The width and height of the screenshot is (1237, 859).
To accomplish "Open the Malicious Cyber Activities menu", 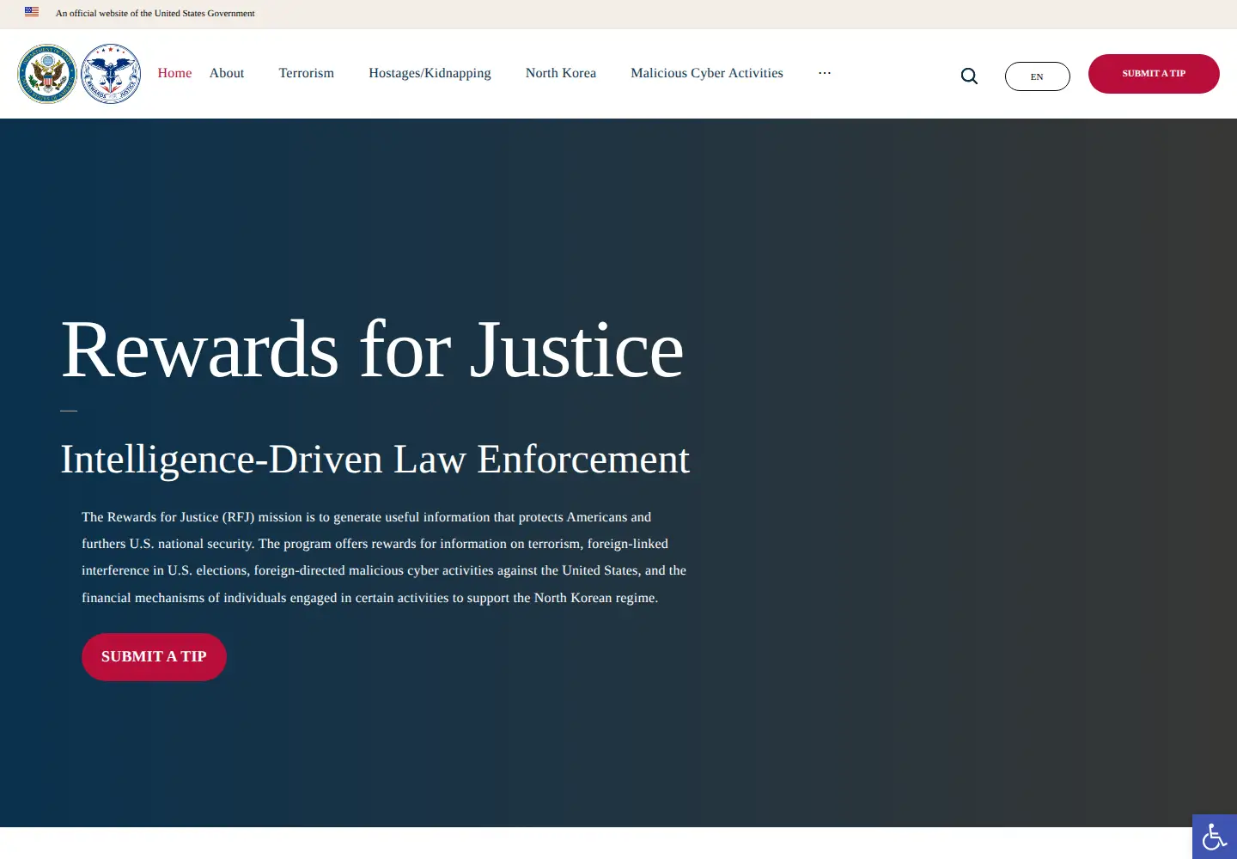I will pyautogui.click(x=707, y=73).
